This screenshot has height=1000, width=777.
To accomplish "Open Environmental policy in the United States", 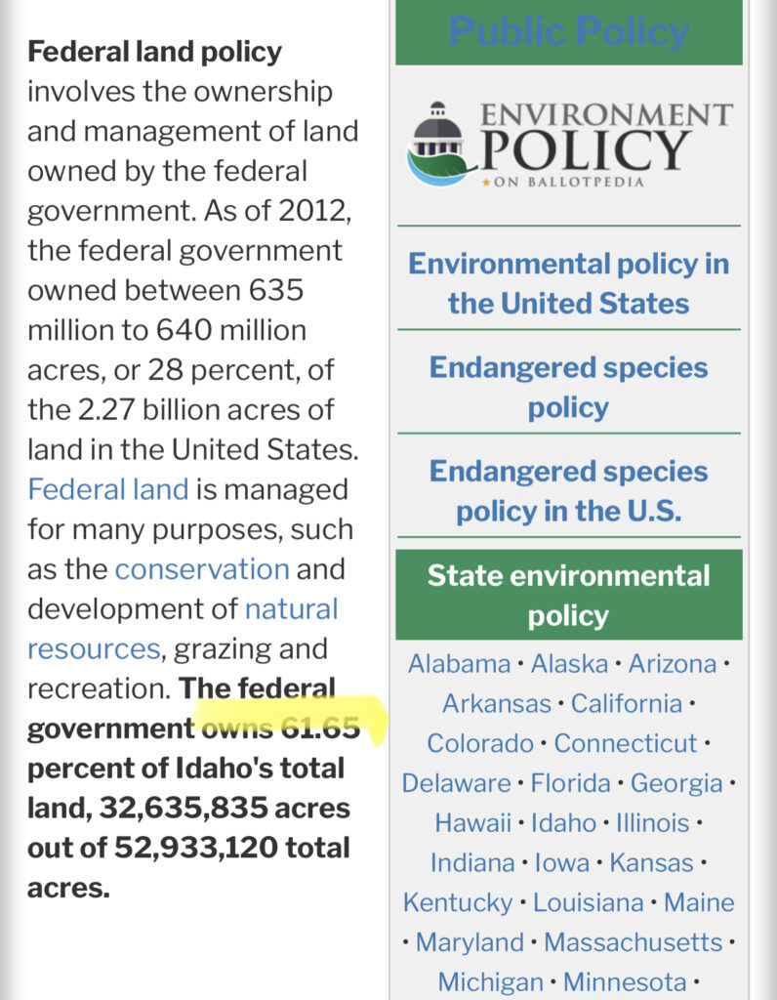I will click(x=568, y=283).
